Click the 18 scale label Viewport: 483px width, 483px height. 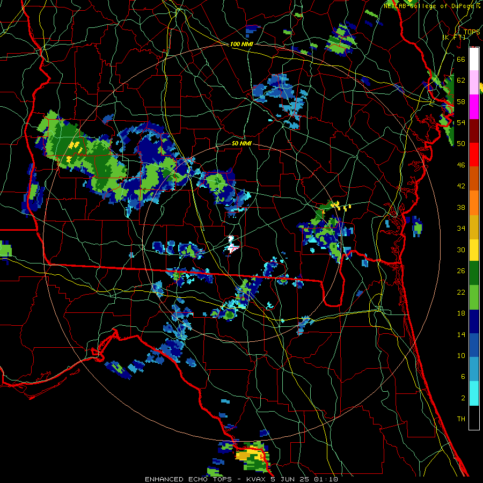coord(461,313)
